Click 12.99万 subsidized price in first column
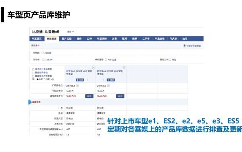 tap(70, 91)
